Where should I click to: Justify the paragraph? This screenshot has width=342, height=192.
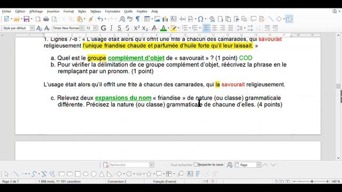click(230, 28)
